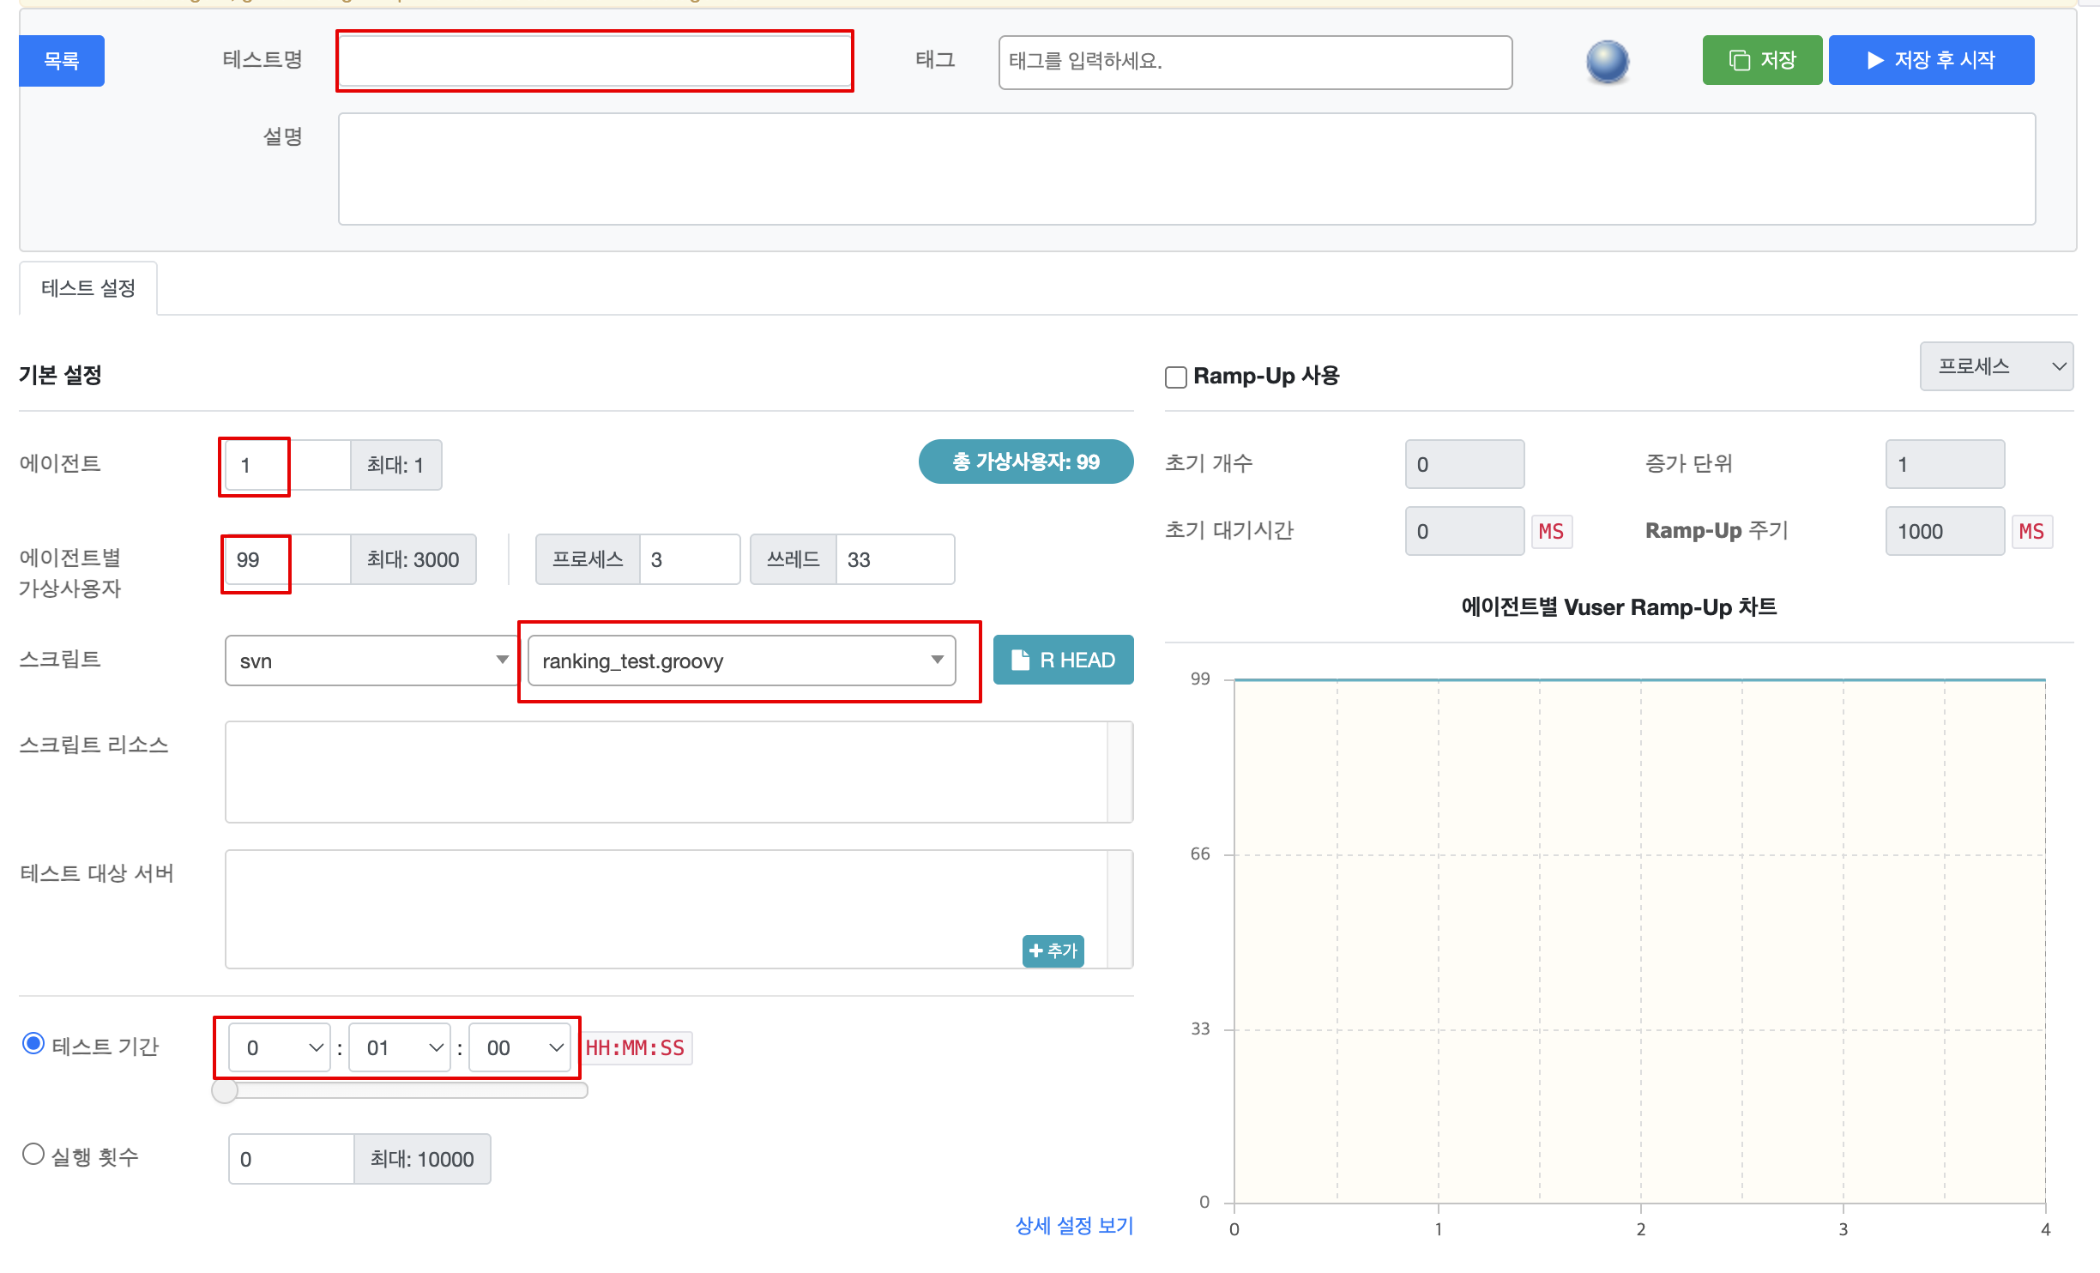
Task: Expand the ranking_test.groovy script dropdown
Action: coord(741,661)
